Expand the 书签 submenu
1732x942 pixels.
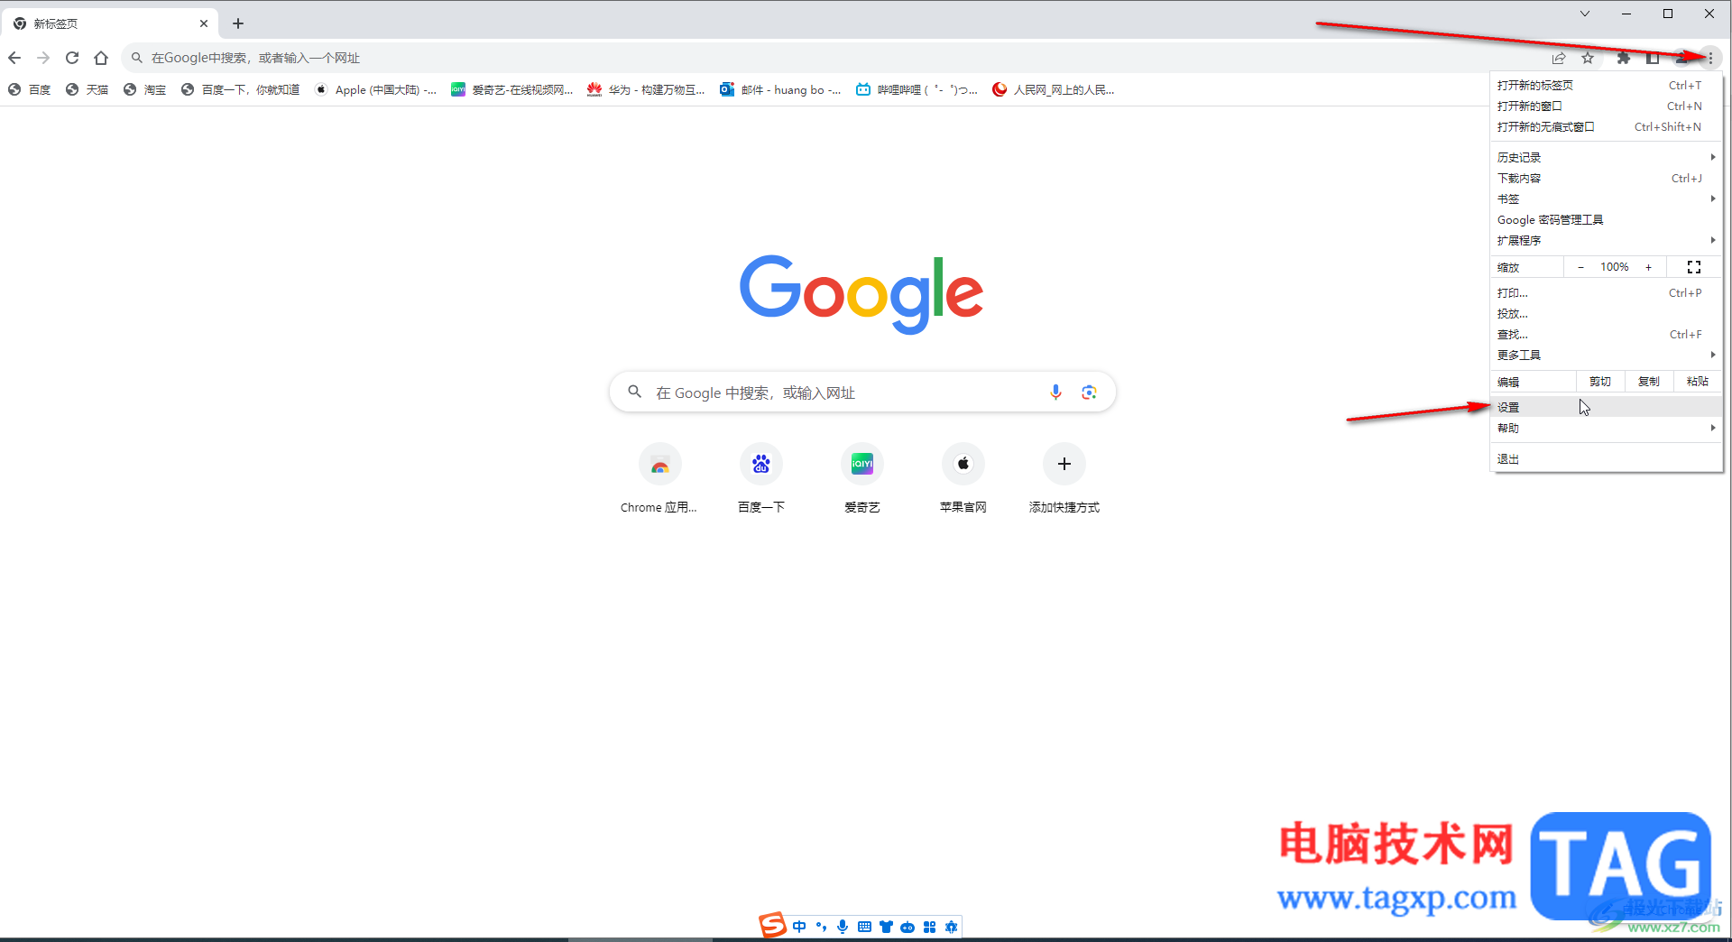(1607, 199)
